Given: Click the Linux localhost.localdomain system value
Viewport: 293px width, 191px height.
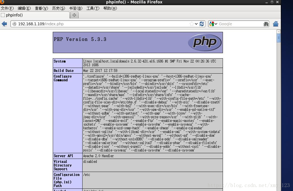Looking at the screenshot, I should pos(149,63).
